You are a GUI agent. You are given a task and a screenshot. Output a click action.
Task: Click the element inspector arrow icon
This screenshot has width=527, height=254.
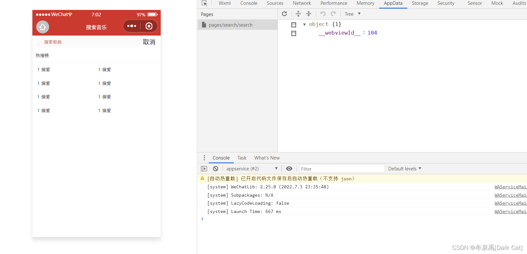pyautogui.click(x=204, y=3)
